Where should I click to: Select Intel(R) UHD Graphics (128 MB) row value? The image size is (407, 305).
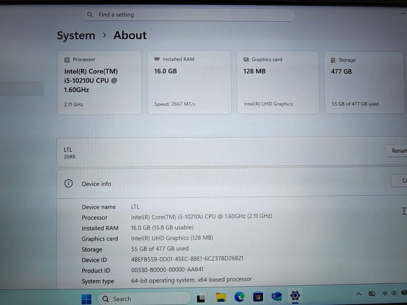point(172,238)
